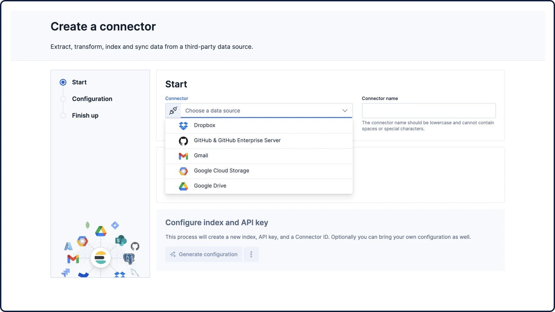Viewport: 555px width, 312px height.
Task: Click the MongoDB leaf icon in illustration
Action: (x=88, y=225)
